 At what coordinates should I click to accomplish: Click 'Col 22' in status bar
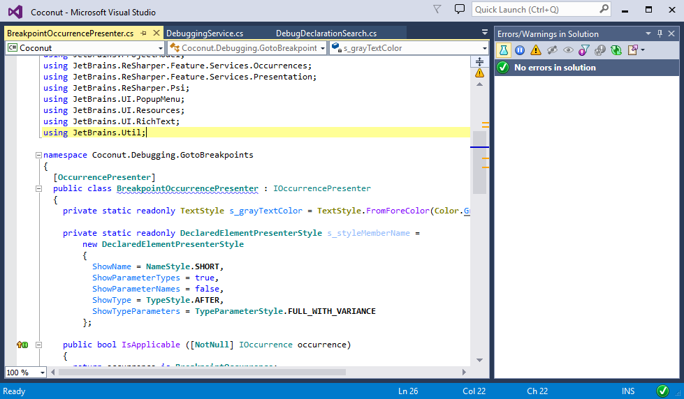click(x=474, y=391)
